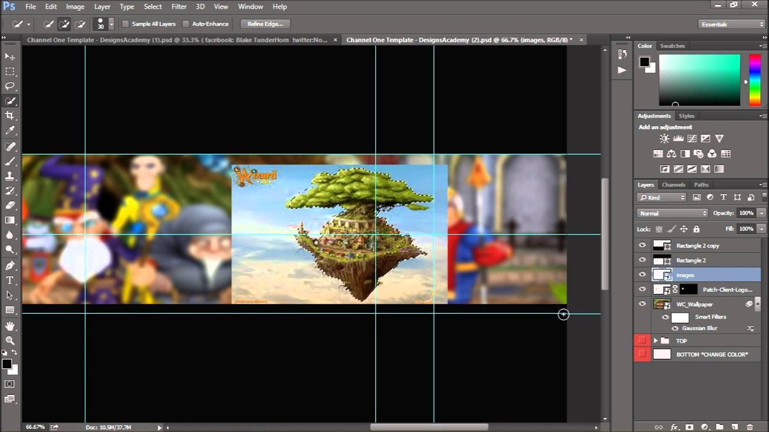Add a Vibrance adjustment
Screen dimensions: 769x432
coord(720,139)
